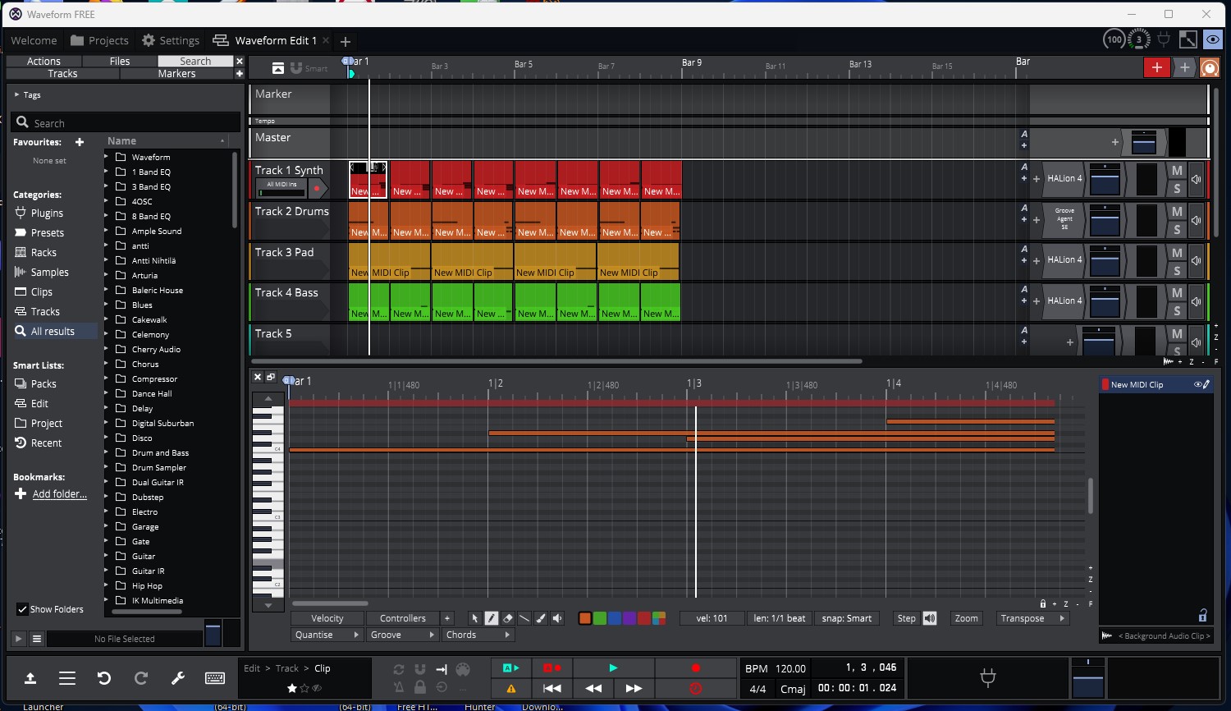Viewport: 1231px width, 711px height.
Task: Click the export upload icon
Action: pos(30,678)
